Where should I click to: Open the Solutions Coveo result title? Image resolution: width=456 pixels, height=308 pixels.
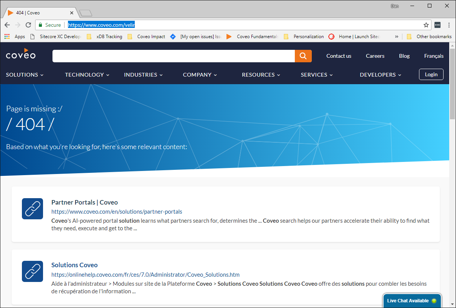(x=74, y=265)
